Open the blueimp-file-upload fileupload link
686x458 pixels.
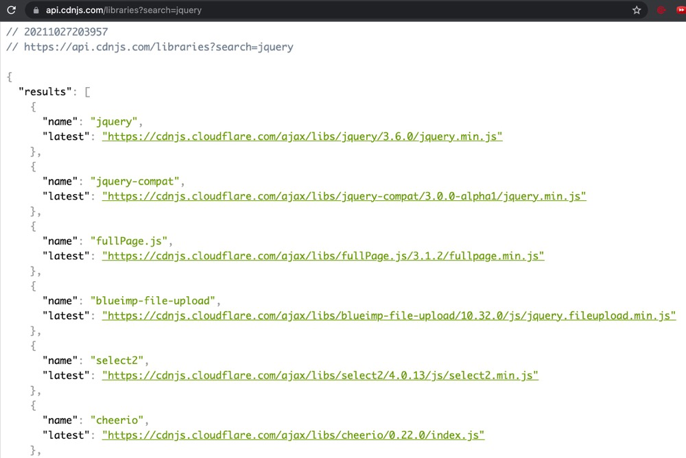[389, 315]
